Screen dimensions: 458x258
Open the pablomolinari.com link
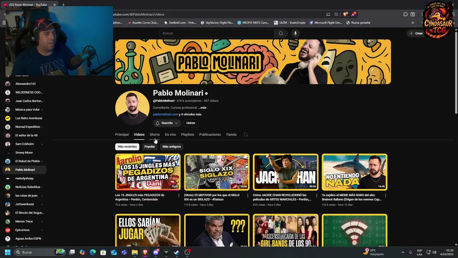click(x=165, y=114)
